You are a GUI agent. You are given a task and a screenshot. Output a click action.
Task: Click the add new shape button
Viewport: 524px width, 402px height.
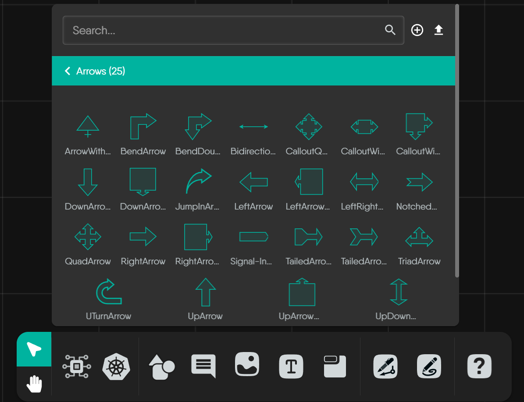417,30
